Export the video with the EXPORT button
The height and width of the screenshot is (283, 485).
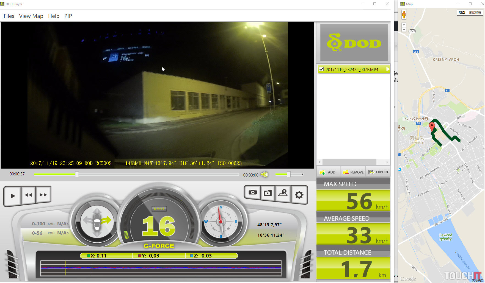coord(378,172)
